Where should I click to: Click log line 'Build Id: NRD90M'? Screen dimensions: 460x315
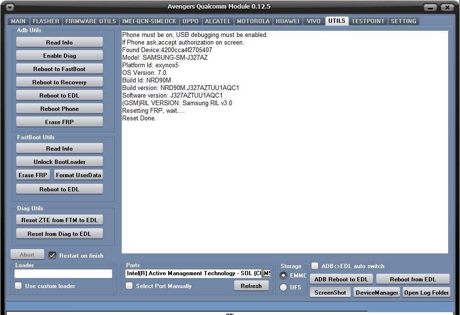point(146,81)
